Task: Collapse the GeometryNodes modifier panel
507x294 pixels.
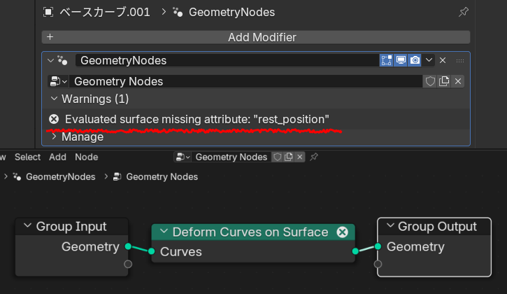Action: point(50,60)
